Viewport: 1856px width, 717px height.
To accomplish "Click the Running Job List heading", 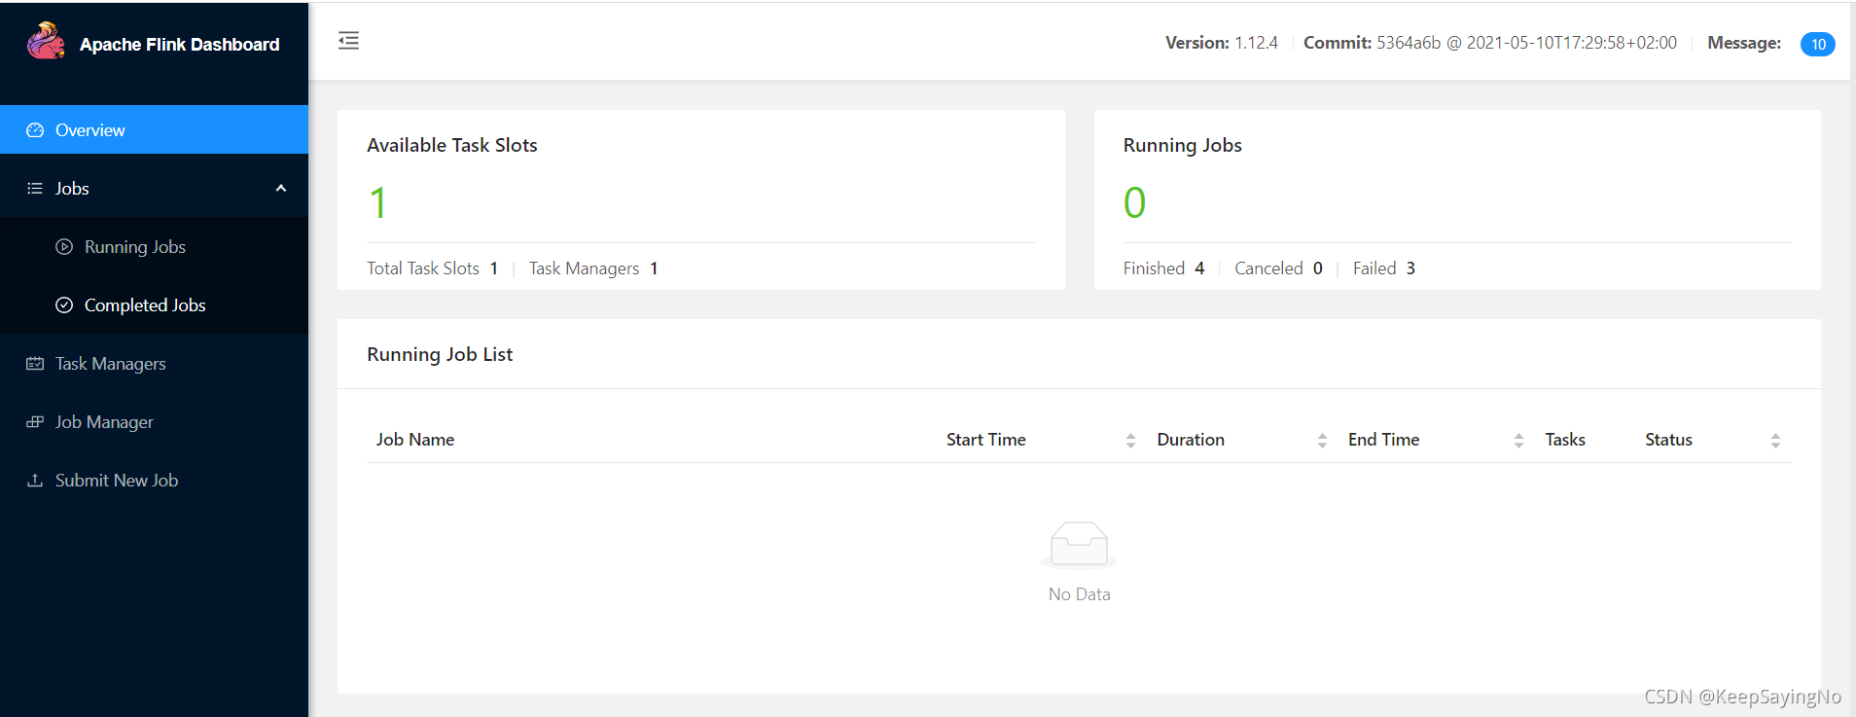I will click(440, 354).
